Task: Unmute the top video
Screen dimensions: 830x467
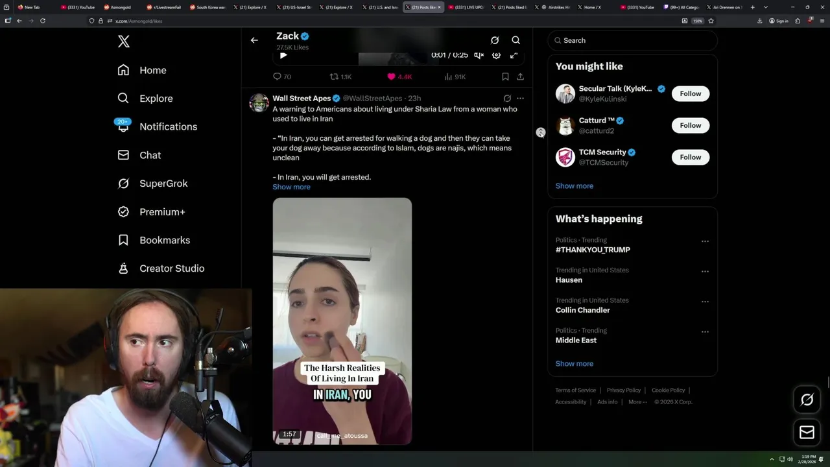Action: click(479, 56)
